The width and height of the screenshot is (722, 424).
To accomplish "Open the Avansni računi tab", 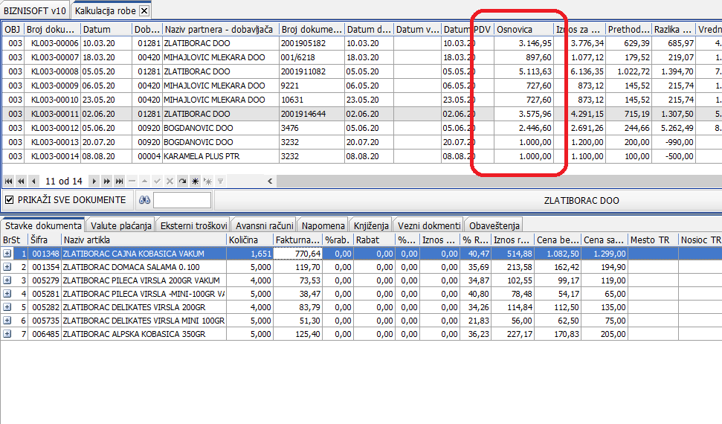I will [264, 225].
